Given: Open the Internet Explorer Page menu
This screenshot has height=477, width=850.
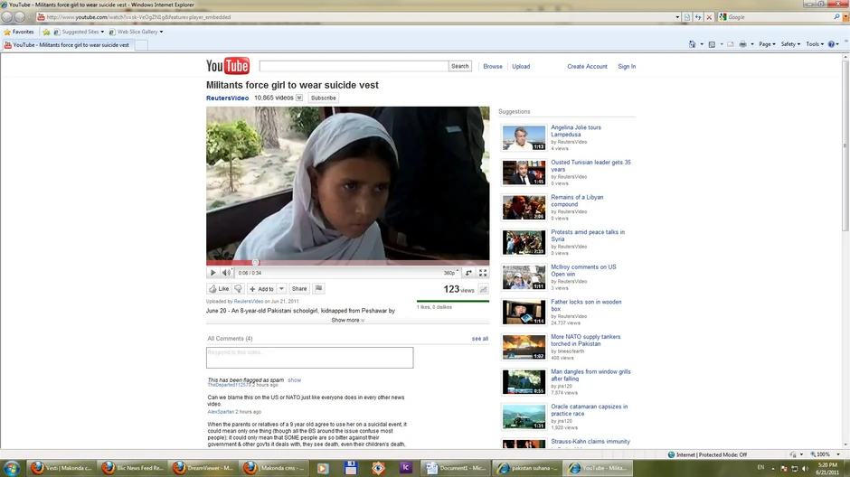Looking at the screenshot, I should pos(767,44).
